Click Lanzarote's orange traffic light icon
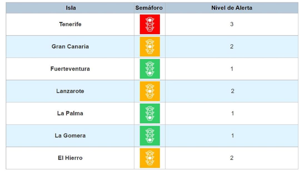 click(x=150, y=91)
